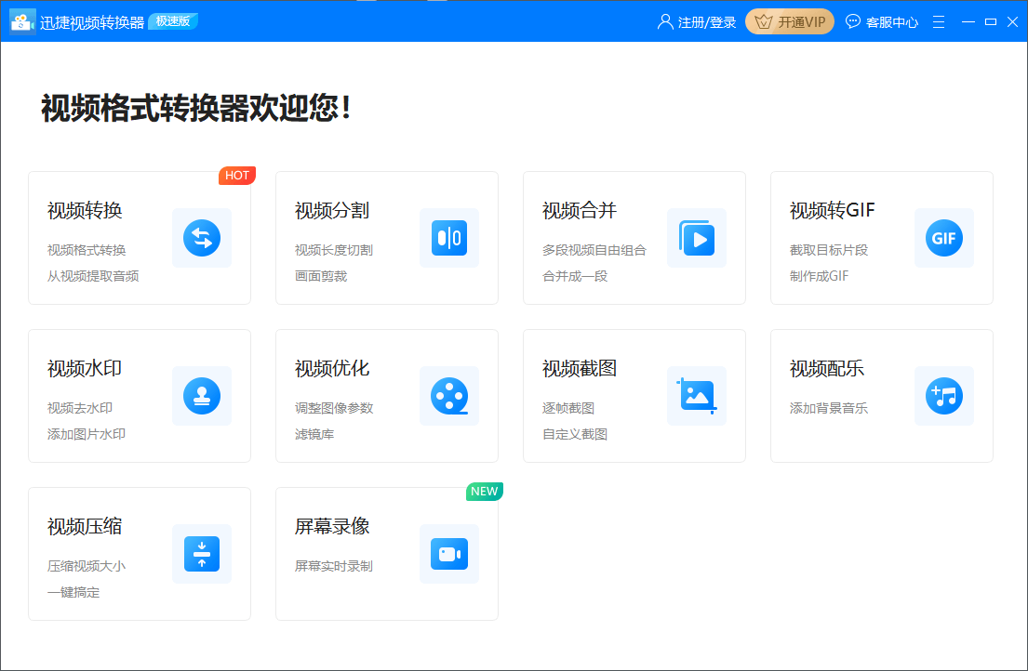Screen dimensions: 1028x671
Task: Open the 视频转换 conversion tool icon
Action: tap(202, 238)
